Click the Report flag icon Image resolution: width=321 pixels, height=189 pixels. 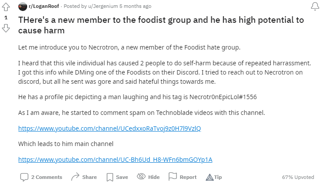pyautogui.click(x=173, y=177)
